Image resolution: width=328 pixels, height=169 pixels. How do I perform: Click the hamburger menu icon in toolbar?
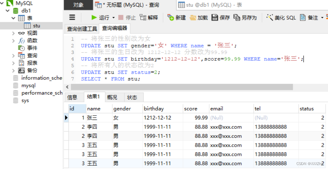coord(72,17)
